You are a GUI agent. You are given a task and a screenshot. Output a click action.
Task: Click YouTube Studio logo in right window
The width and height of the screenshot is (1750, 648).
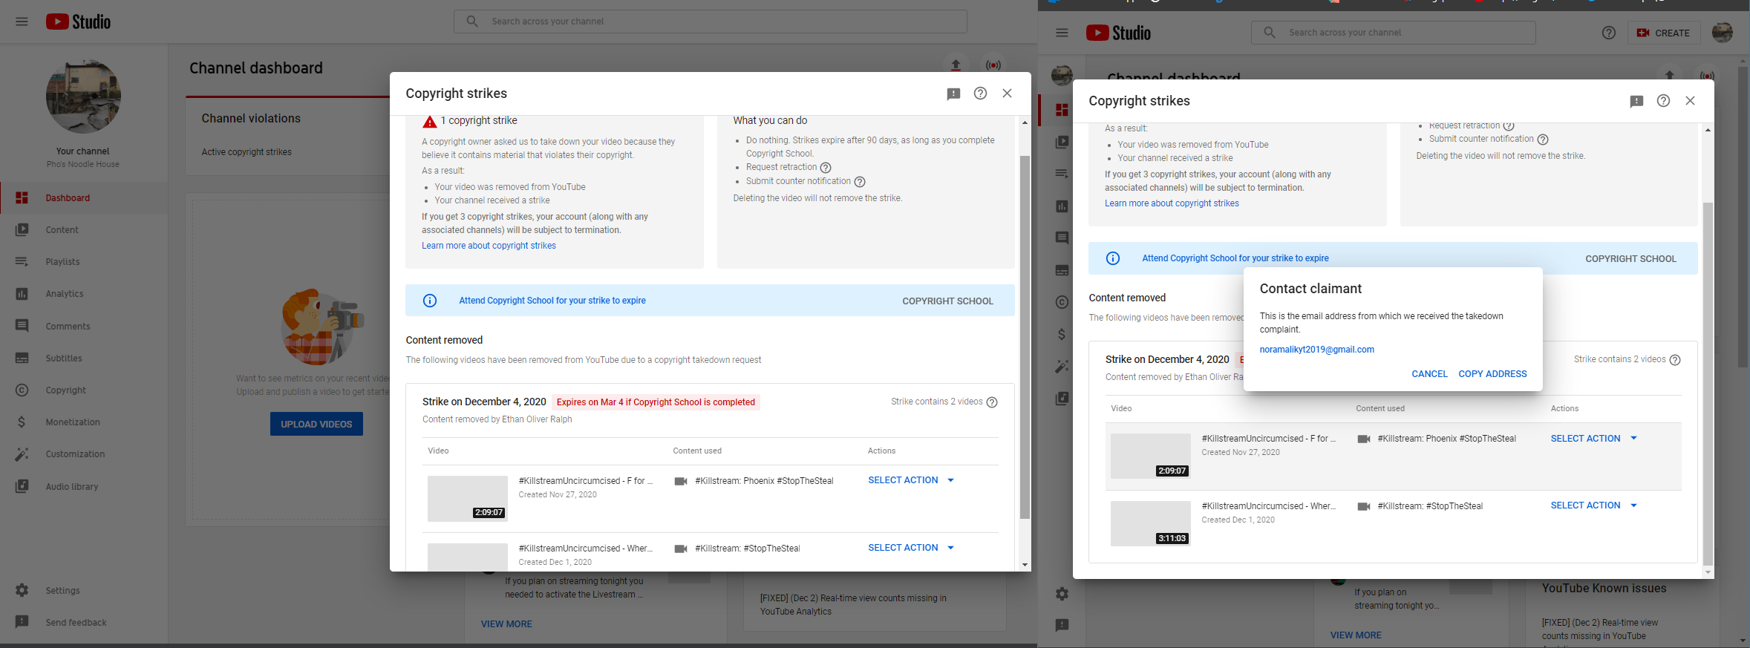point(1118,33)
